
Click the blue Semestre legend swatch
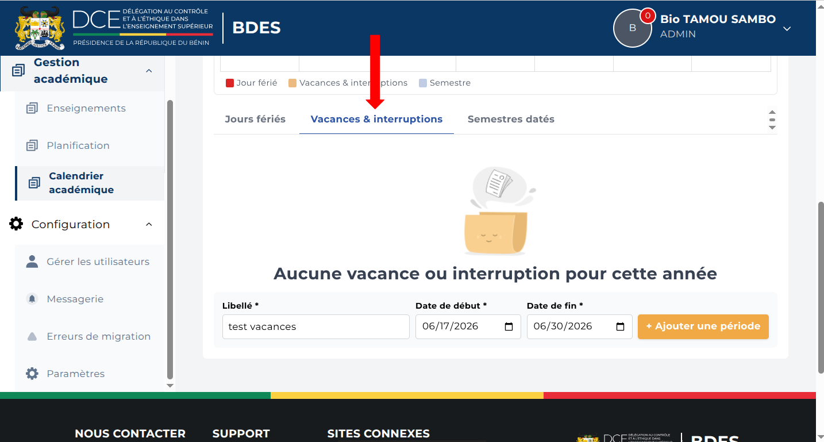coord(423,83)
